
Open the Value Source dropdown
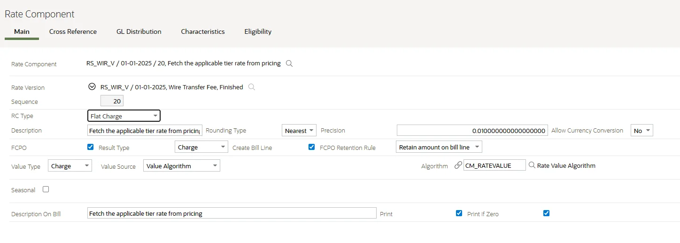(x=181, y=166)
